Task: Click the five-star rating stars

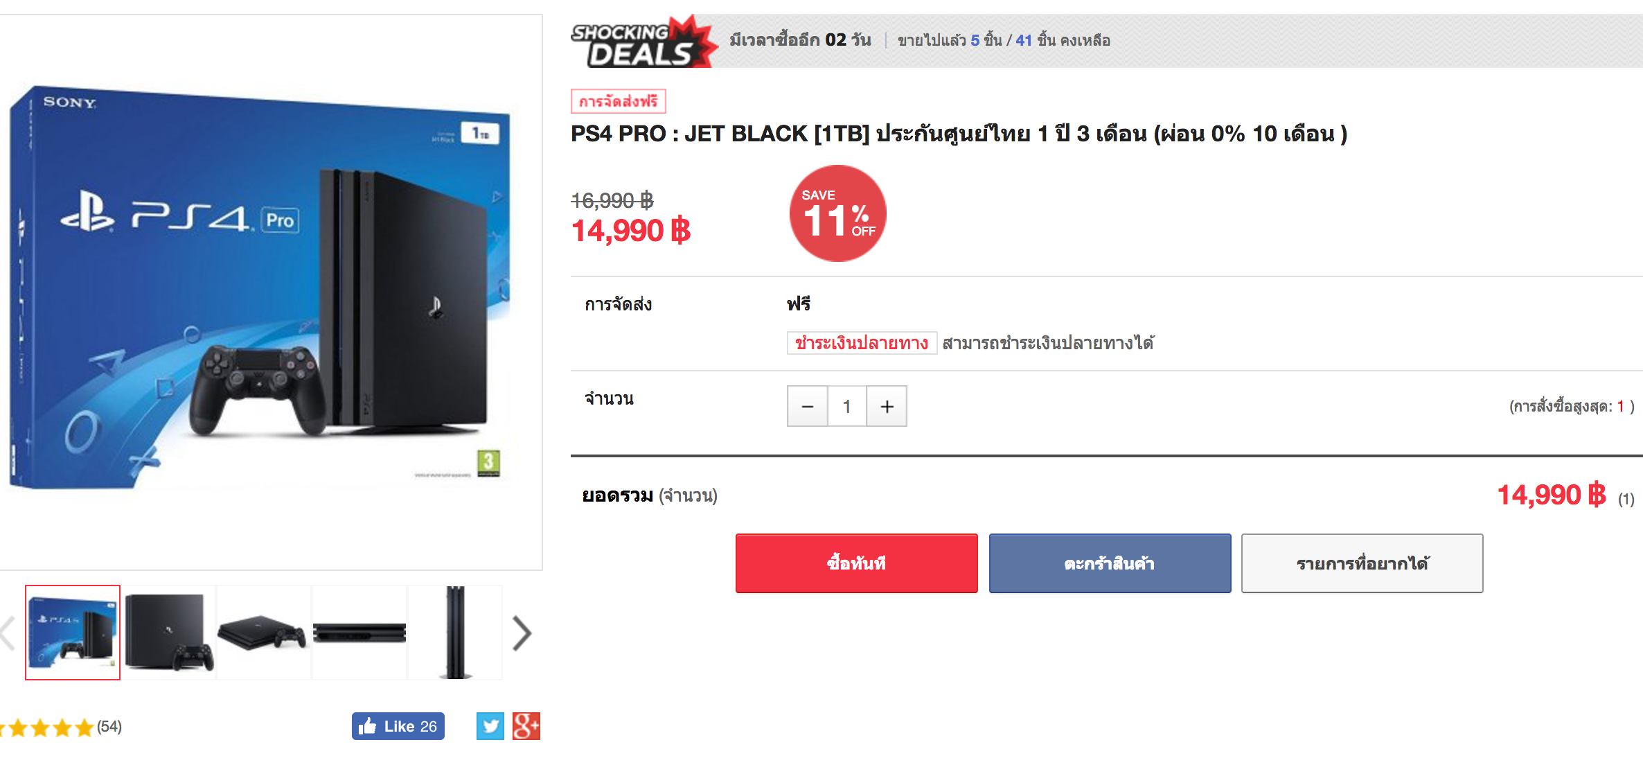Action: pos(47,728)
